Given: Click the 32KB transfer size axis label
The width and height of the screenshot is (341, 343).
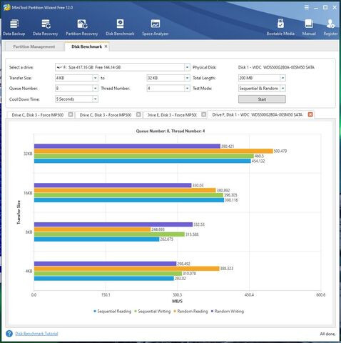Looking at the screenshot, I should coord(28,154).
